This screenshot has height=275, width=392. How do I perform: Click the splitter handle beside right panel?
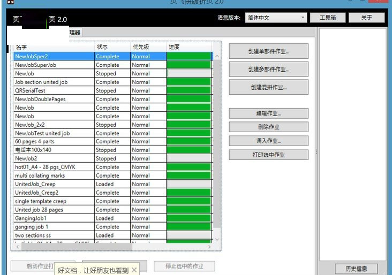point(316,151)
